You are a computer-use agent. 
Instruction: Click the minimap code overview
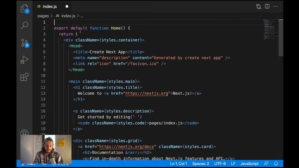[x=271, y=29]
